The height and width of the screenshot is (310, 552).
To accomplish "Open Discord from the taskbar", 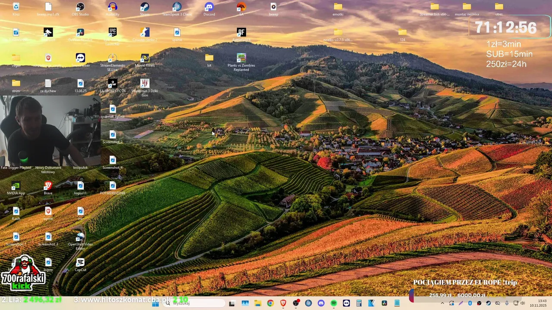I will (x=321, y=303).
